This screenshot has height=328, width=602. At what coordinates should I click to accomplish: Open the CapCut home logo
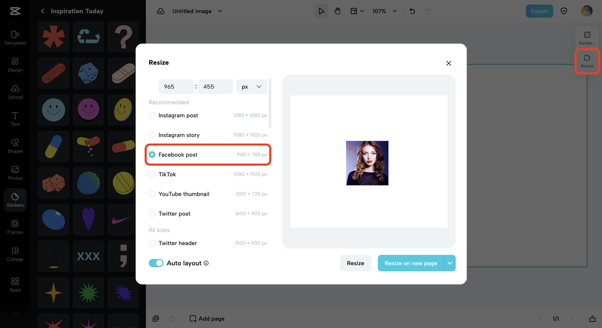tap(15, 11)
